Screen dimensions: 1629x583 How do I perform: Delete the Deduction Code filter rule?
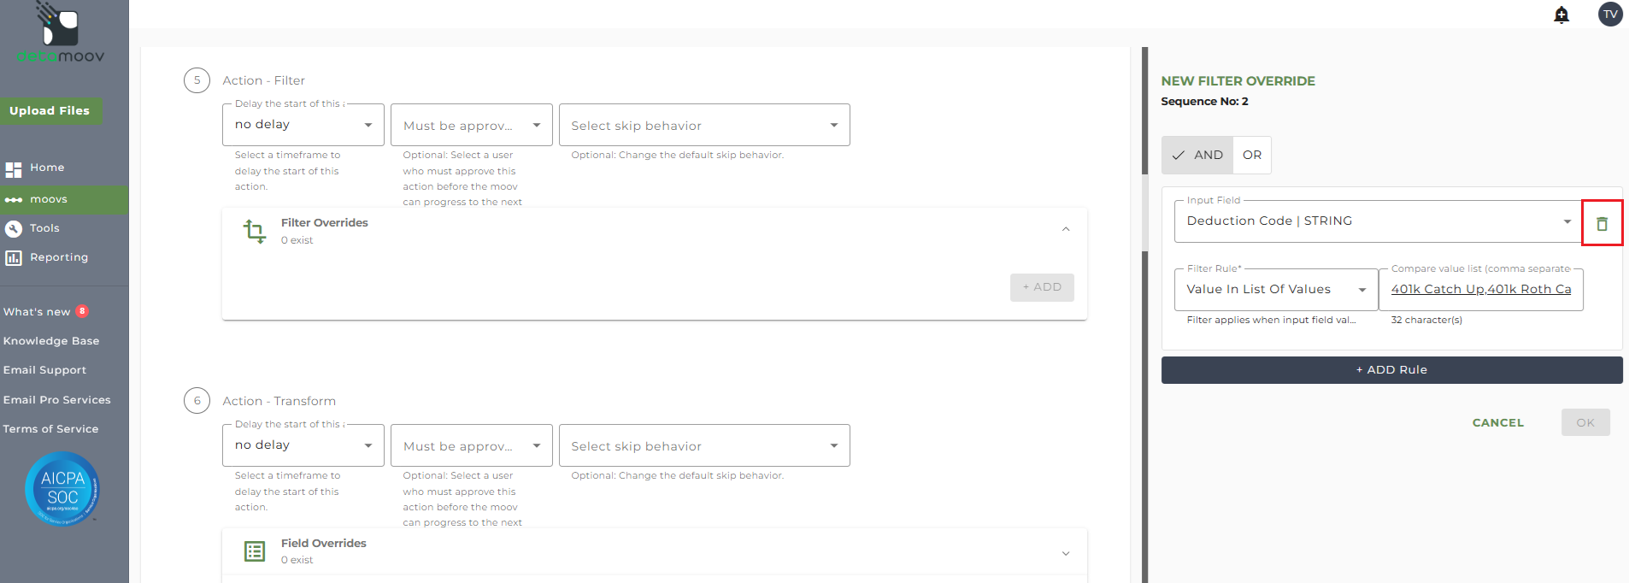pyautogui.click(x=1602, y=223)
